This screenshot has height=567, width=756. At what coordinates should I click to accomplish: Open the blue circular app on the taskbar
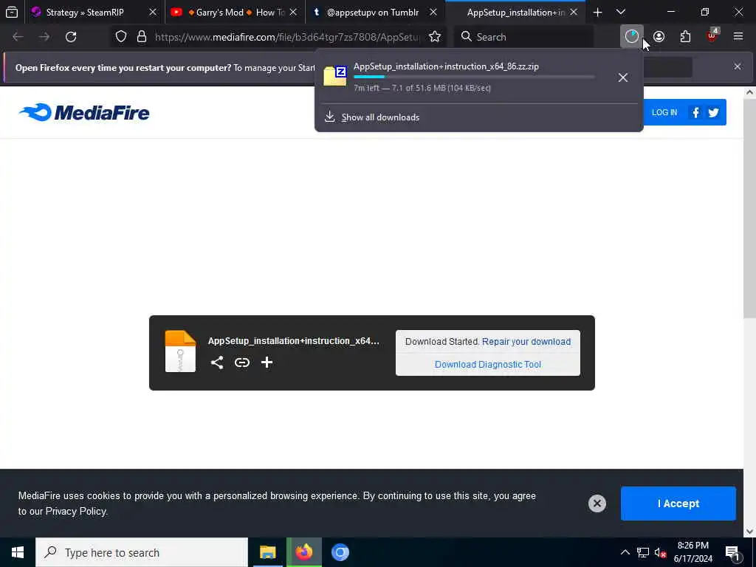[x=340, y=552]
